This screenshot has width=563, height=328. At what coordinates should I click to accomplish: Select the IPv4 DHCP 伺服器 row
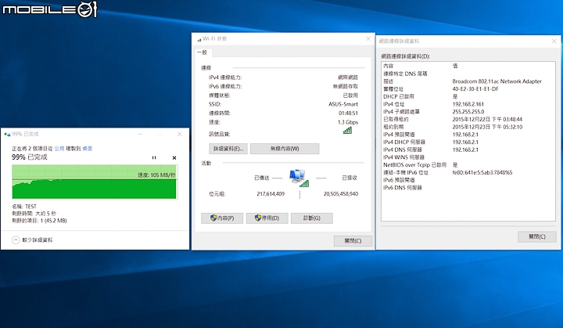(468, 142)
